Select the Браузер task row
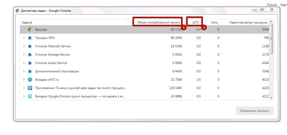Screen dimensions: 287x135 point(144,30)
